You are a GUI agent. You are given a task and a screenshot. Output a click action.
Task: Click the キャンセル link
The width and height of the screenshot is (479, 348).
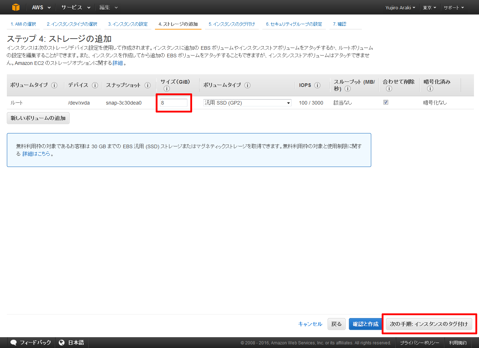click(x=310, y=324)
